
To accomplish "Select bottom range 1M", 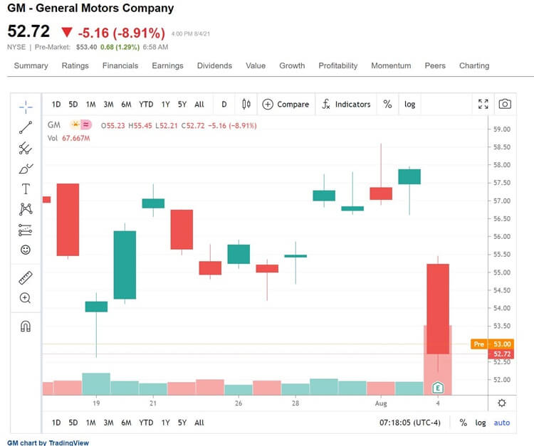I will [x=90, y=423].
